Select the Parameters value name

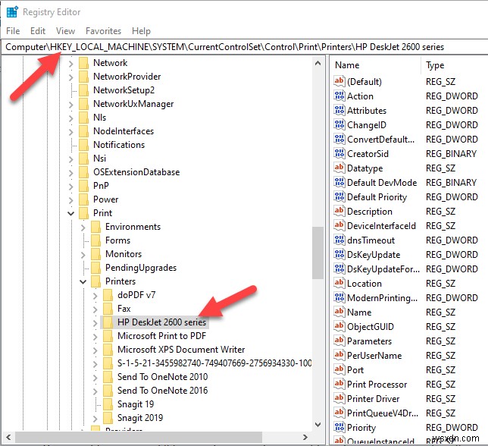click(369, 341)
